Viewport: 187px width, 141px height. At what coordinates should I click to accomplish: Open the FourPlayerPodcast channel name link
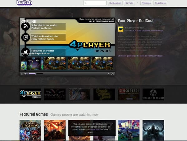tap(135, 28)
